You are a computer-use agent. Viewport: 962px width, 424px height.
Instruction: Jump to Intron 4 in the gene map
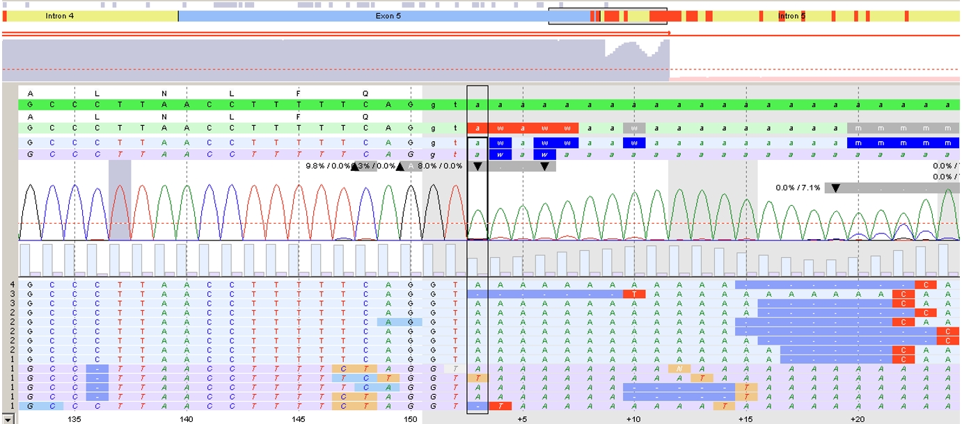[60, 16]
